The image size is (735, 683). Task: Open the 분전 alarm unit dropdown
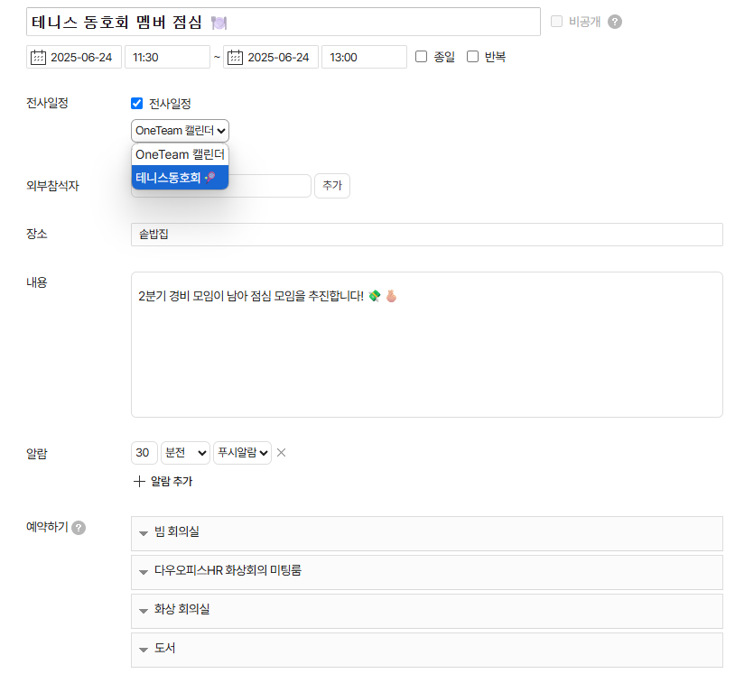[x=185, y=453]
